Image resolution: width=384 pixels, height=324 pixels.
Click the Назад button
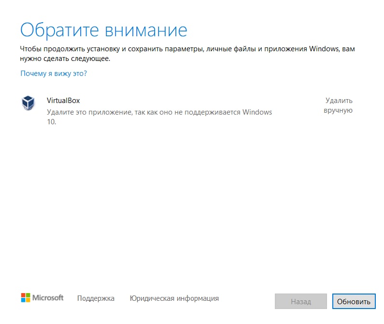(301, 301)
